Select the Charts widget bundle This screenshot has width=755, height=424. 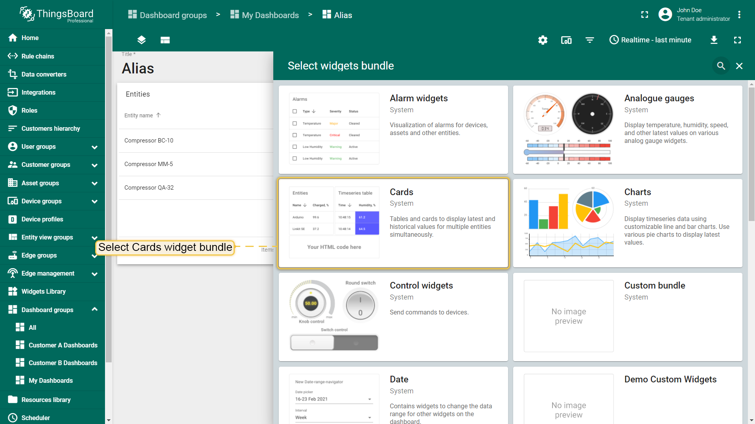628,223
